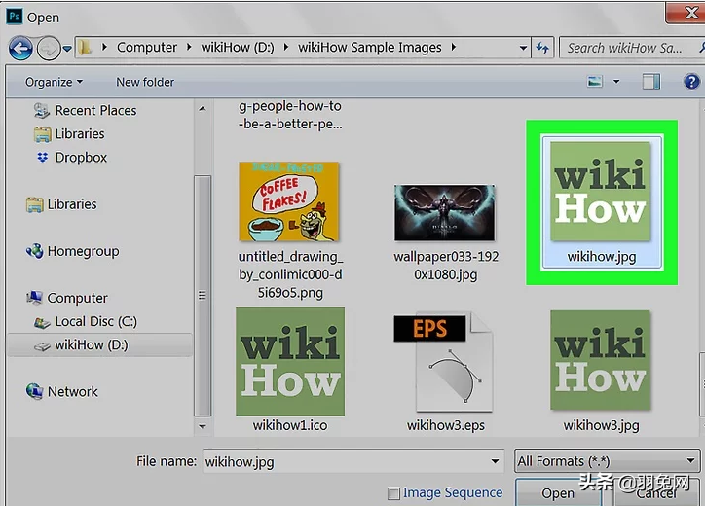The height and width of the screenshot is (506, 705).
Task: Select wikiHow (D:) in the address path
Action: pyautogui.click(x=238, y=47)
